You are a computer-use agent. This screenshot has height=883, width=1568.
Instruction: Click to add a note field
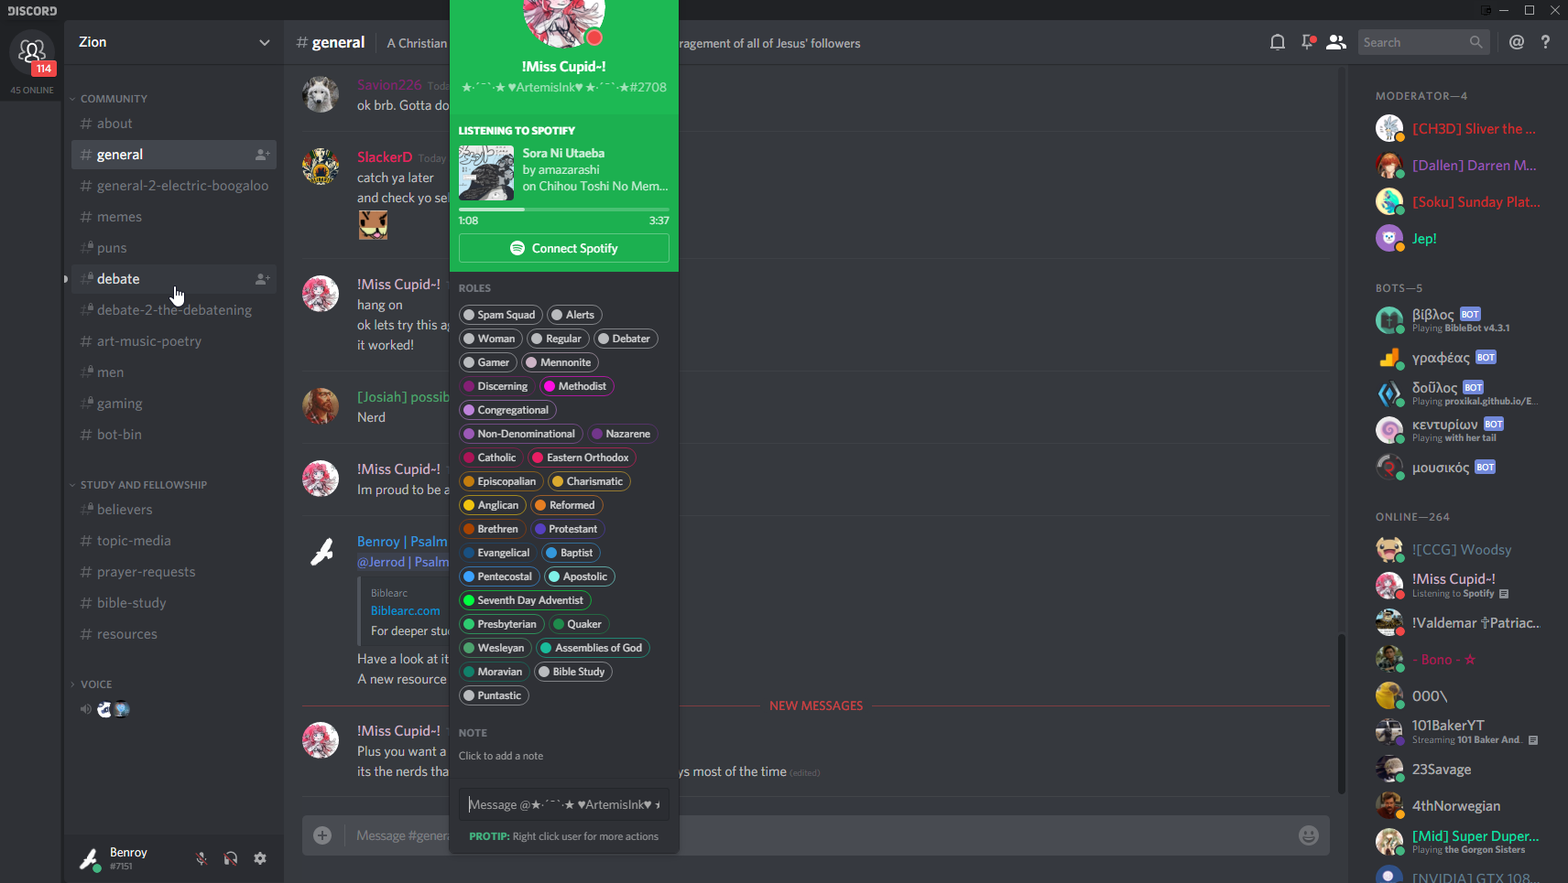[x=501, y=756]
